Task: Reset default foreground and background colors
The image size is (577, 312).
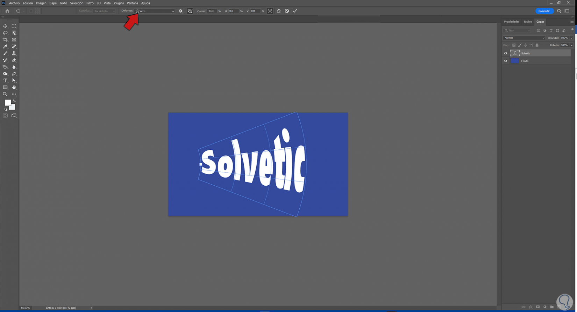Action: coord(6,109)
